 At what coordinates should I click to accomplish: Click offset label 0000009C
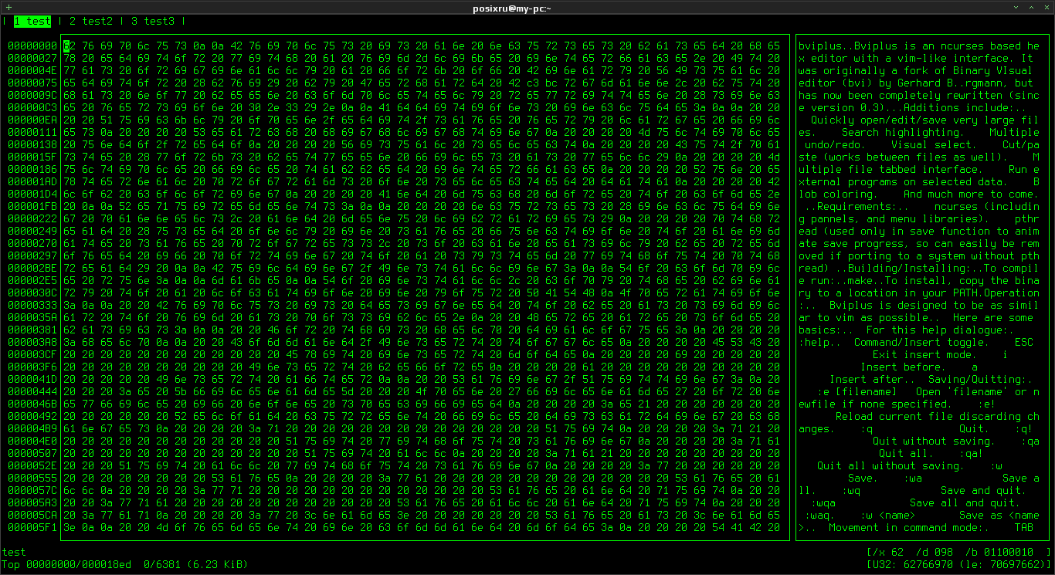(32, 95)
